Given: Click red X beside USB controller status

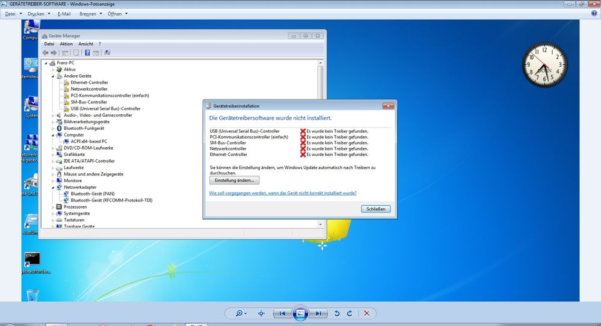Looking at the screenshot, I should pyautogui.click(x=303, y=131).
